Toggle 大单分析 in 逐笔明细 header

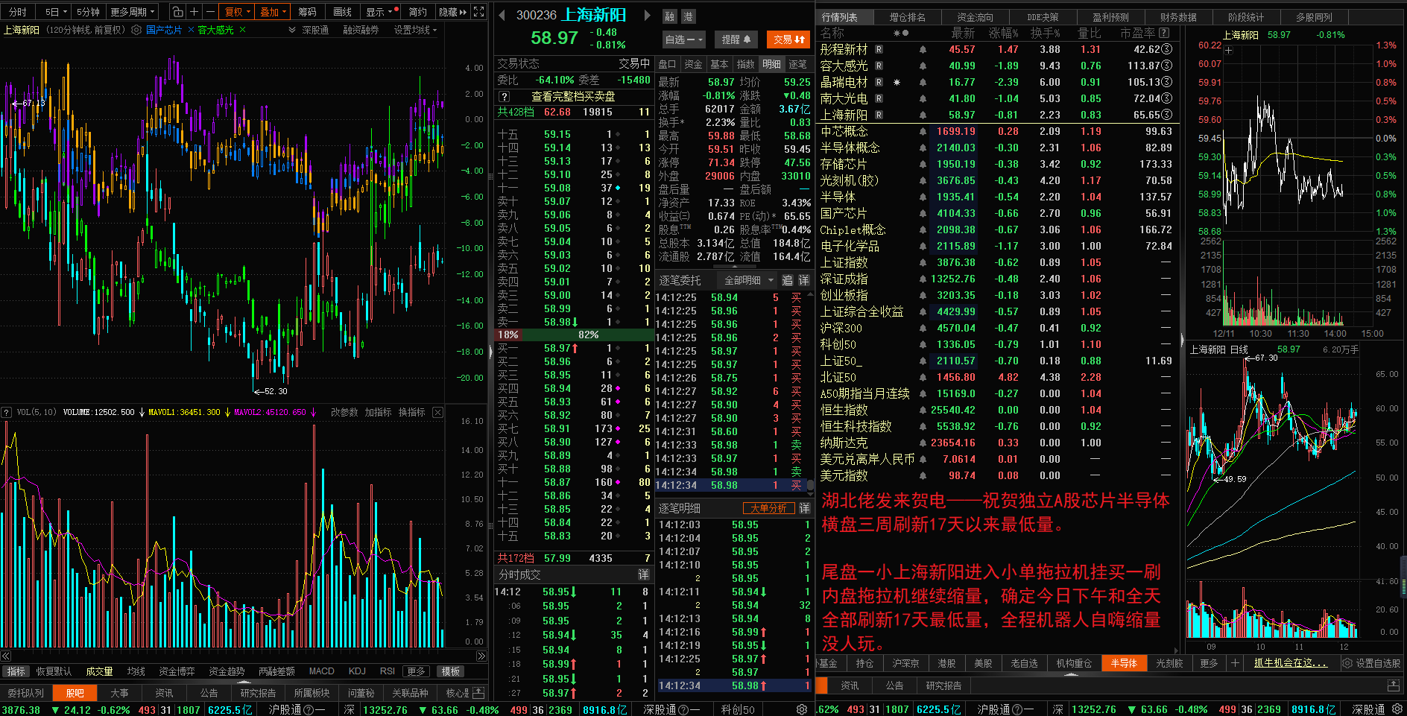[x=768, y=508]
